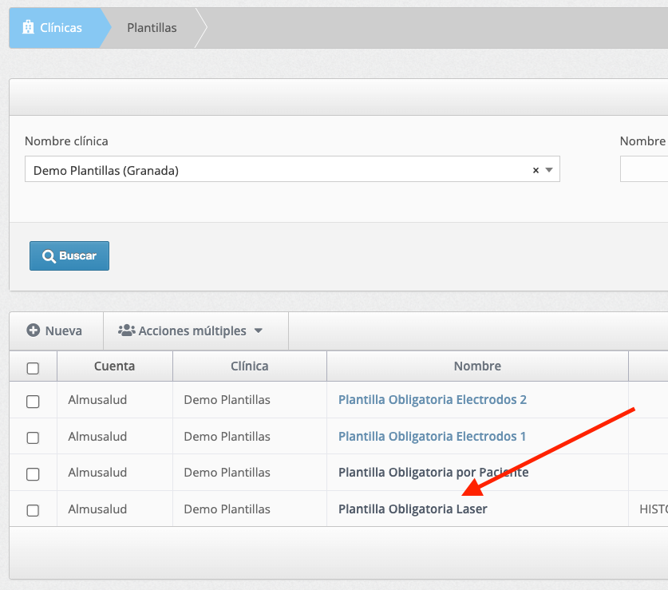This screenshot has width=668, height=590.
Task: Expand the Nombre clínica dropdown arrow
Action: coord(549,170)
